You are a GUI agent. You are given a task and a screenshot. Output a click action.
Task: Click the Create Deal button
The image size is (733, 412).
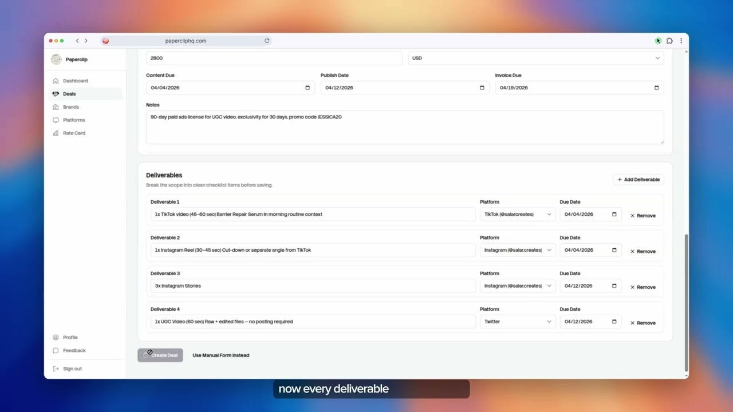[x=160, y=355]
